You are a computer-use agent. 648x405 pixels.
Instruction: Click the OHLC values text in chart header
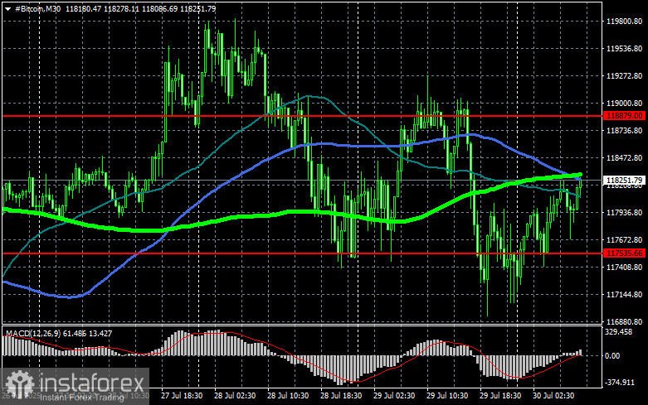click(141, 8)
